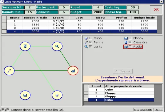The width and height of the screenshot is (165, 112).
Task: Click the Conferma button
Action: (123, 71)
